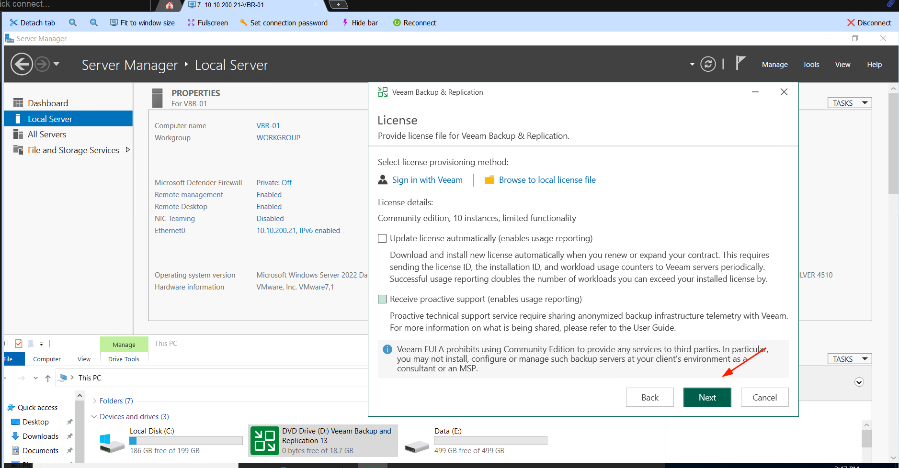
Task: Click Fit to window size
Action: tap(142, 22)
